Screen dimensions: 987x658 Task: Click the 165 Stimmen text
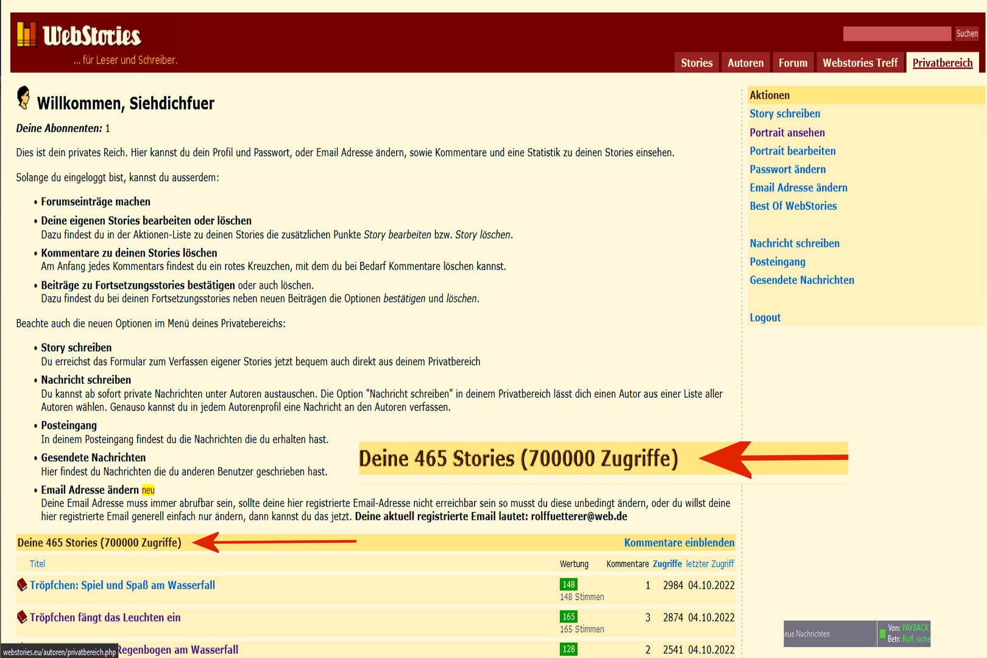click(x=582, y=629)
